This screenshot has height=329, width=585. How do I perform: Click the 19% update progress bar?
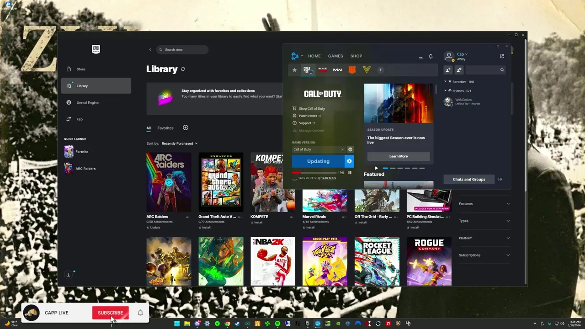point(314,173)
